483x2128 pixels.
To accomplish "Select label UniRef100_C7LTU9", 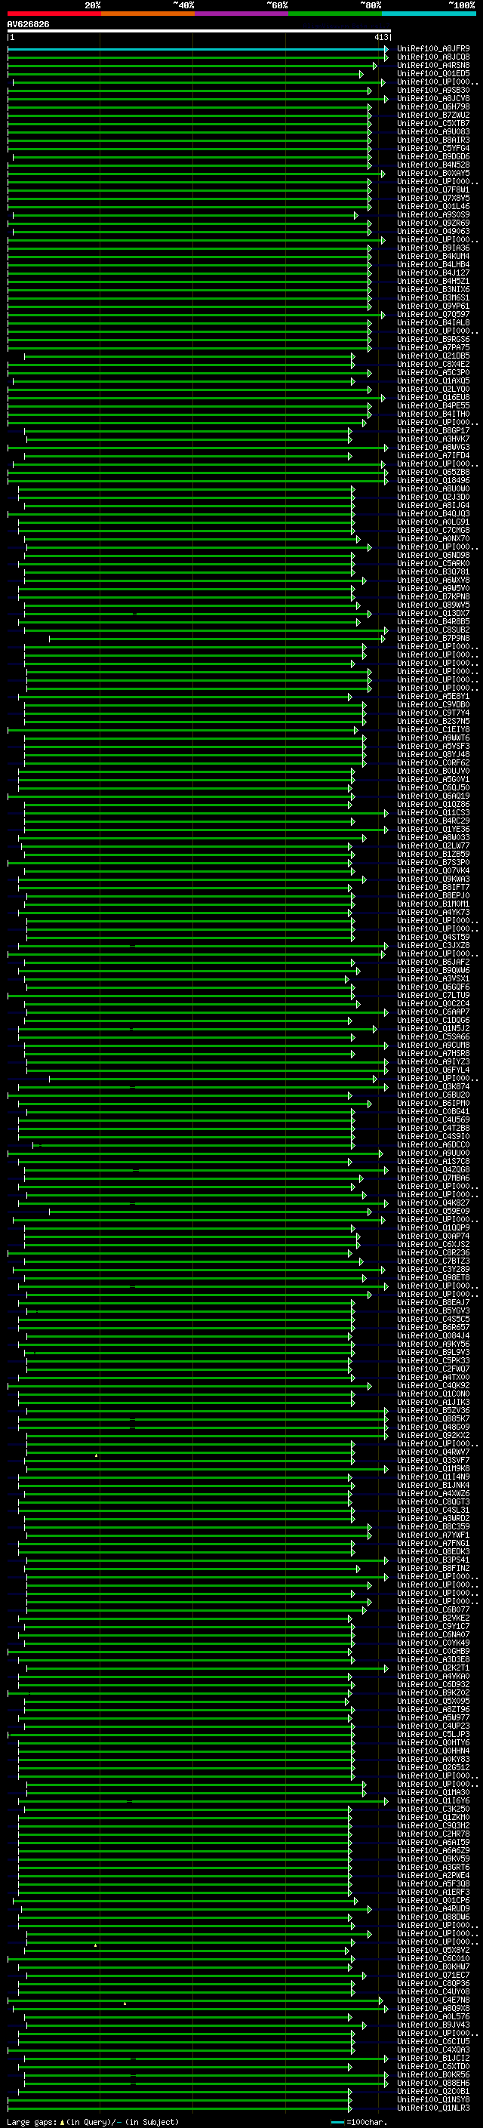I will [433, 995].
